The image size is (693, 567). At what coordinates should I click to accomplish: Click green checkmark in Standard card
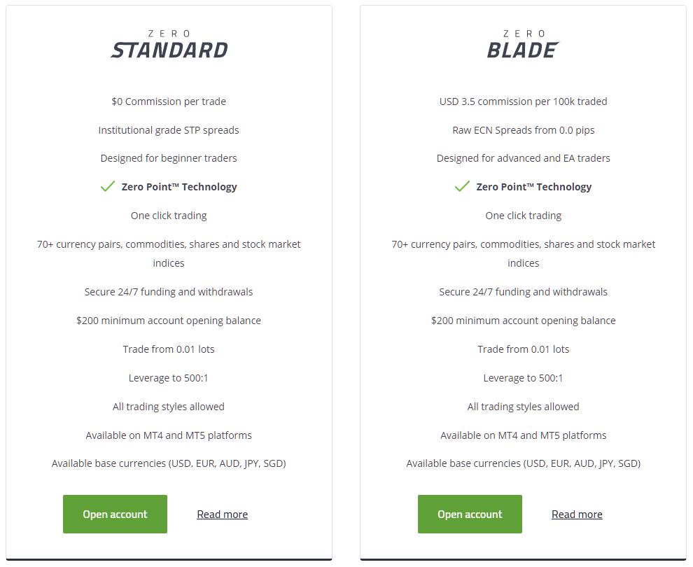coord(108,186)
